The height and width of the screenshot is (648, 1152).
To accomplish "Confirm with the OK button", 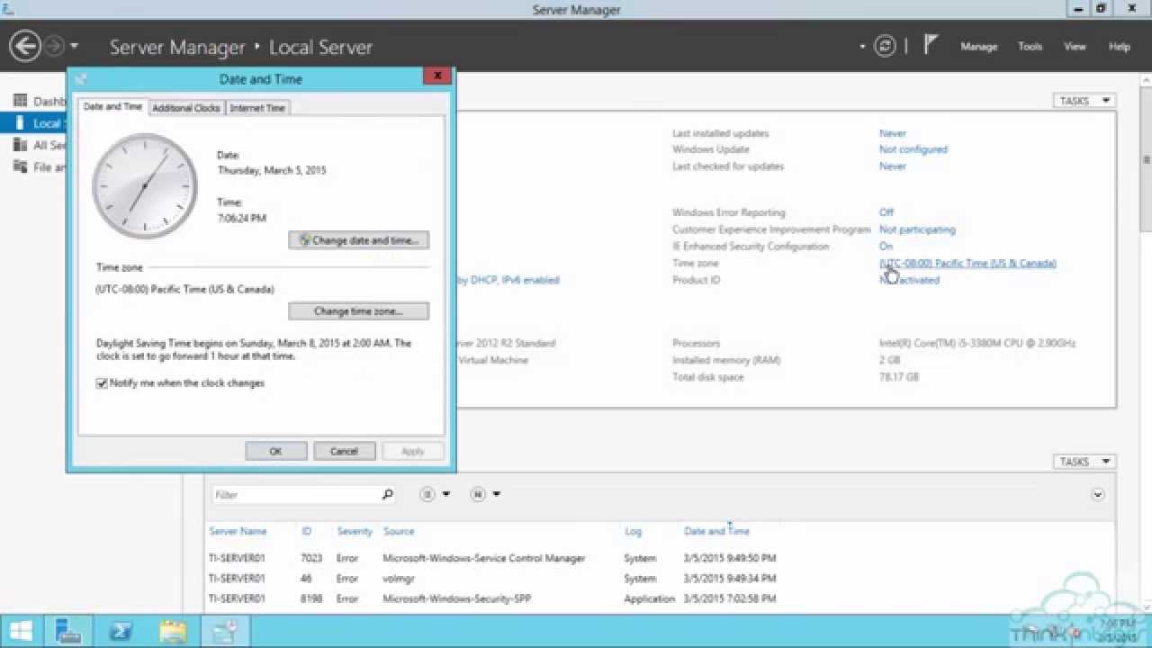I will 276,451.
